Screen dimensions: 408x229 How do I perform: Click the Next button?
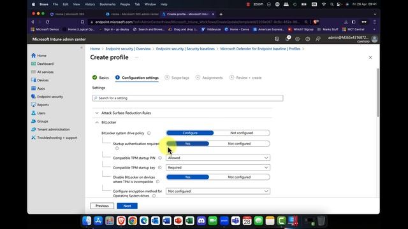(127, 206)
